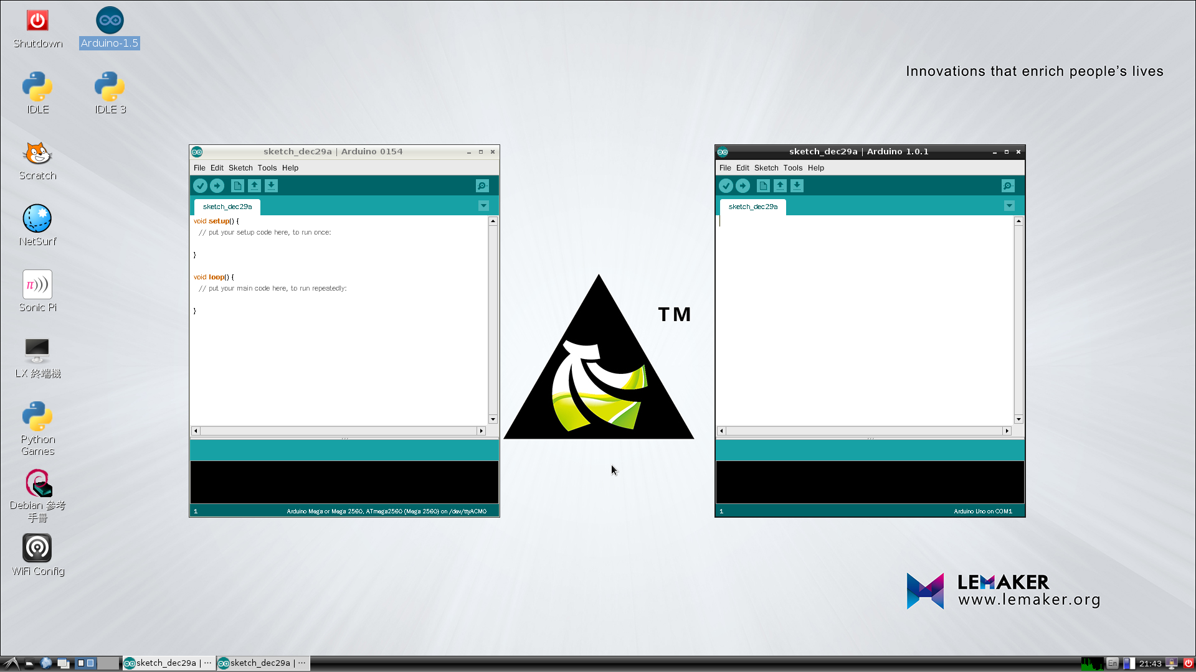Click New sketch in the Arduino 0154 window

tap(237, 185)
